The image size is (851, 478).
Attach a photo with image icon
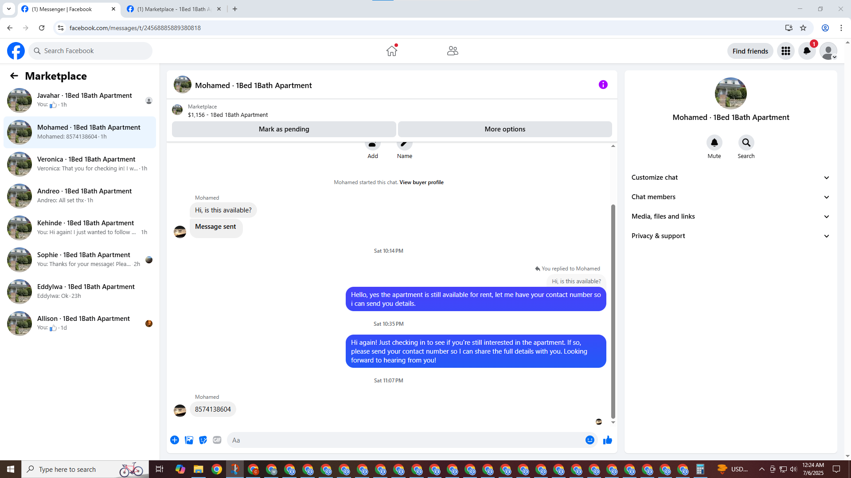point(189,440)
